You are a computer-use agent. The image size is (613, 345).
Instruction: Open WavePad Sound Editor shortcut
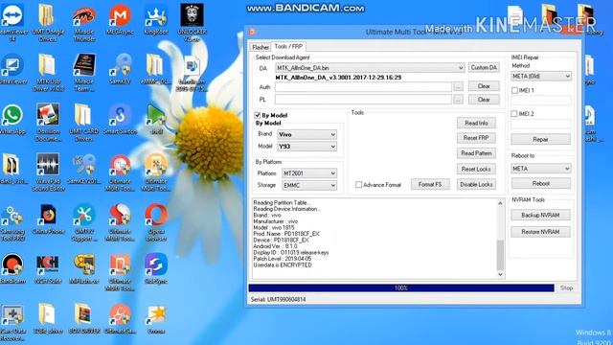(48, 172)
